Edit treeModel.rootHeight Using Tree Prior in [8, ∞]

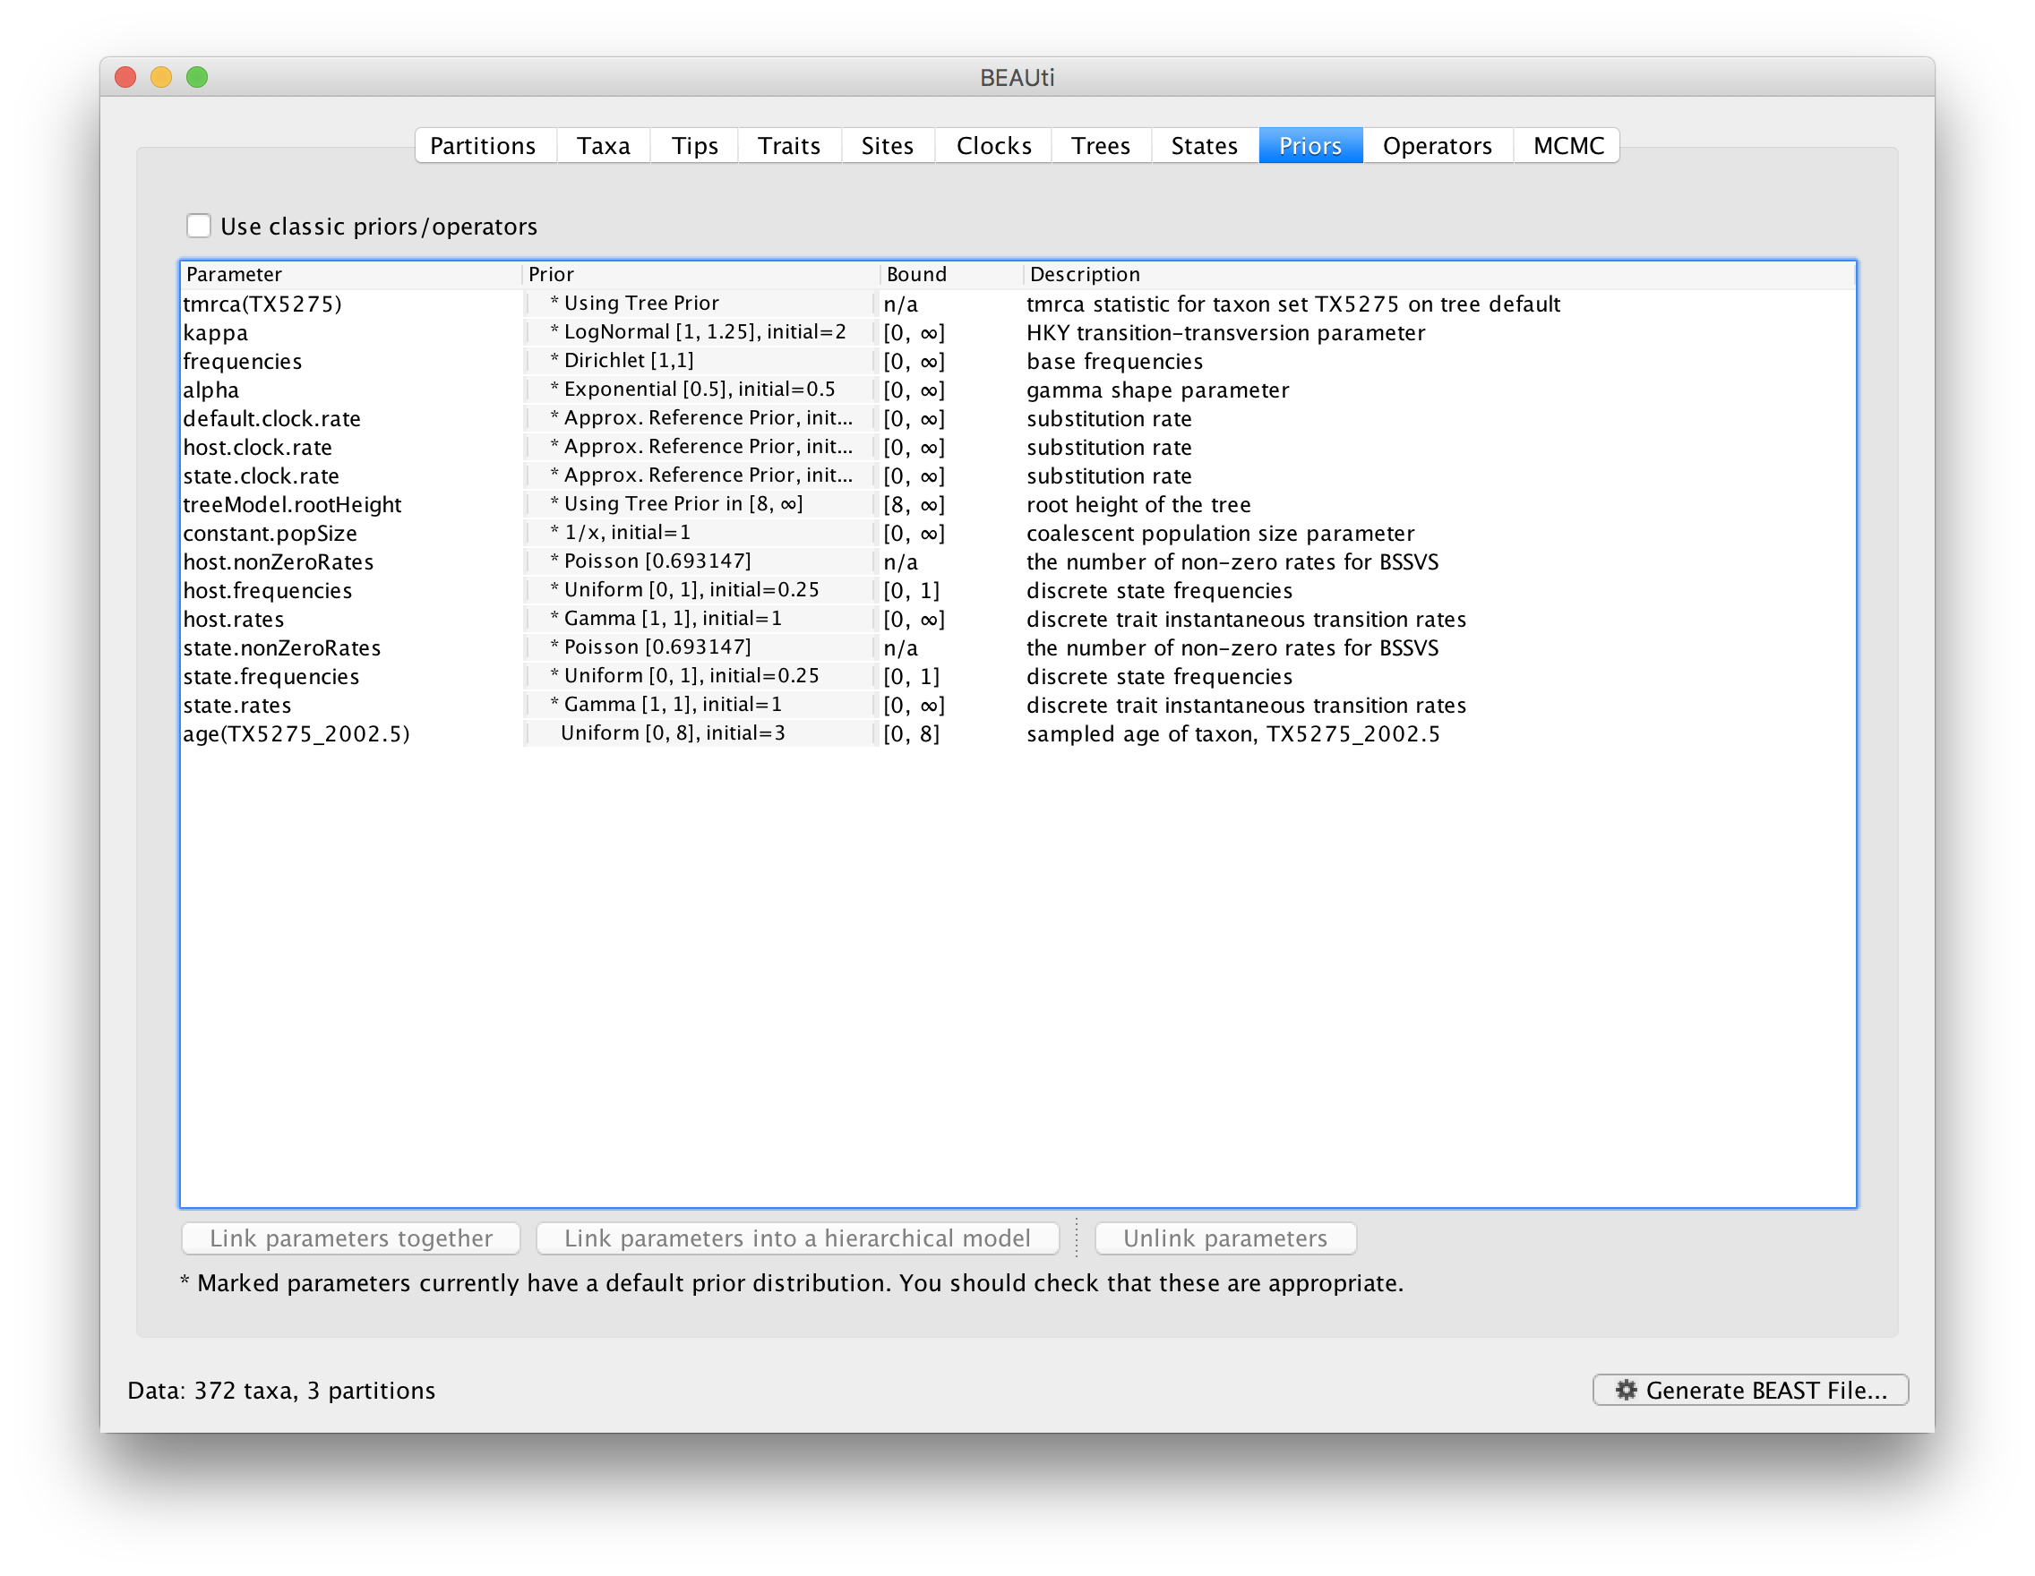coord(700,504)
